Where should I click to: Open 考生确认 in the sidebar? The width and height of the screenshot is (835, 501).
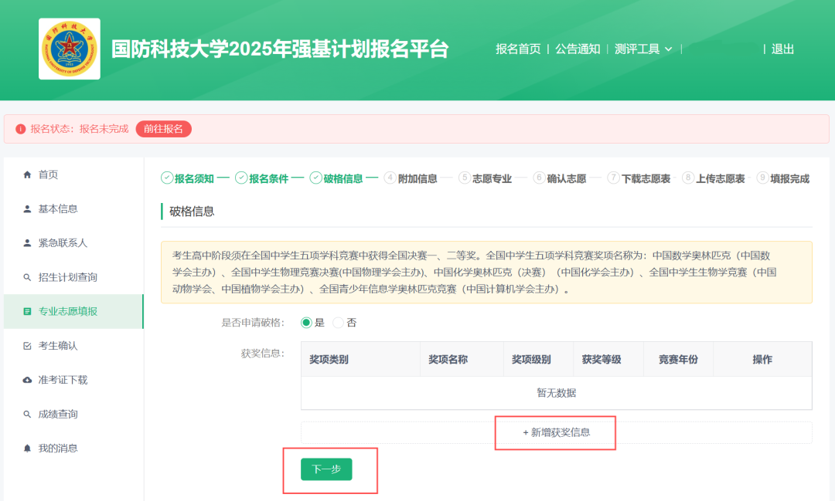coord(73,346)
